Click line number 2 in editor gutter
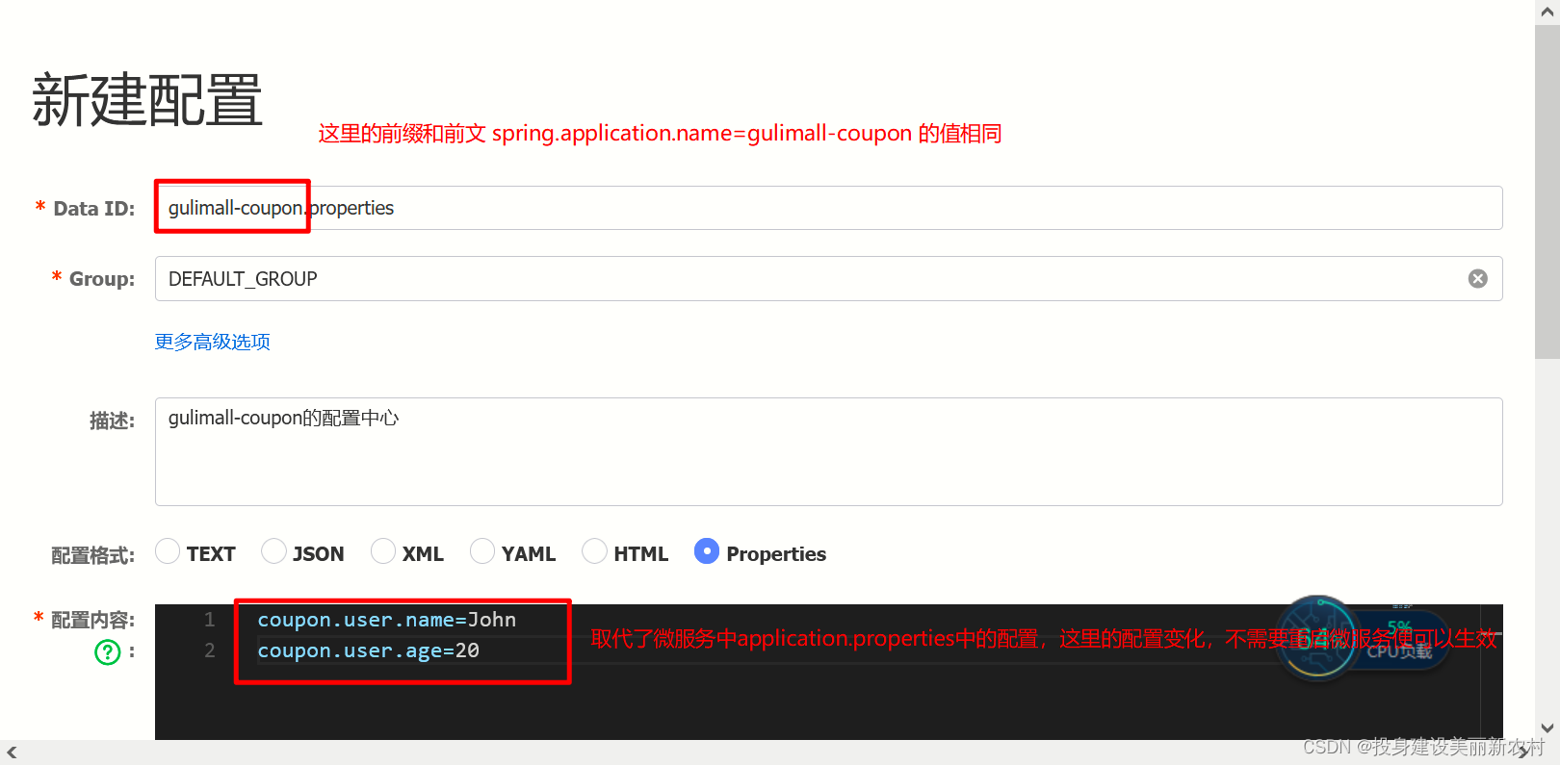1560x765 pixels. (209, 650)
